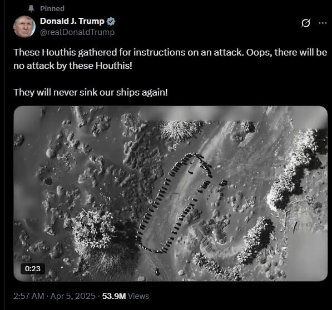The height and width of the screenshot is (310, 332).
Task: Click the pushpin icon beside Pinned
Action: [x=31, y=9]
